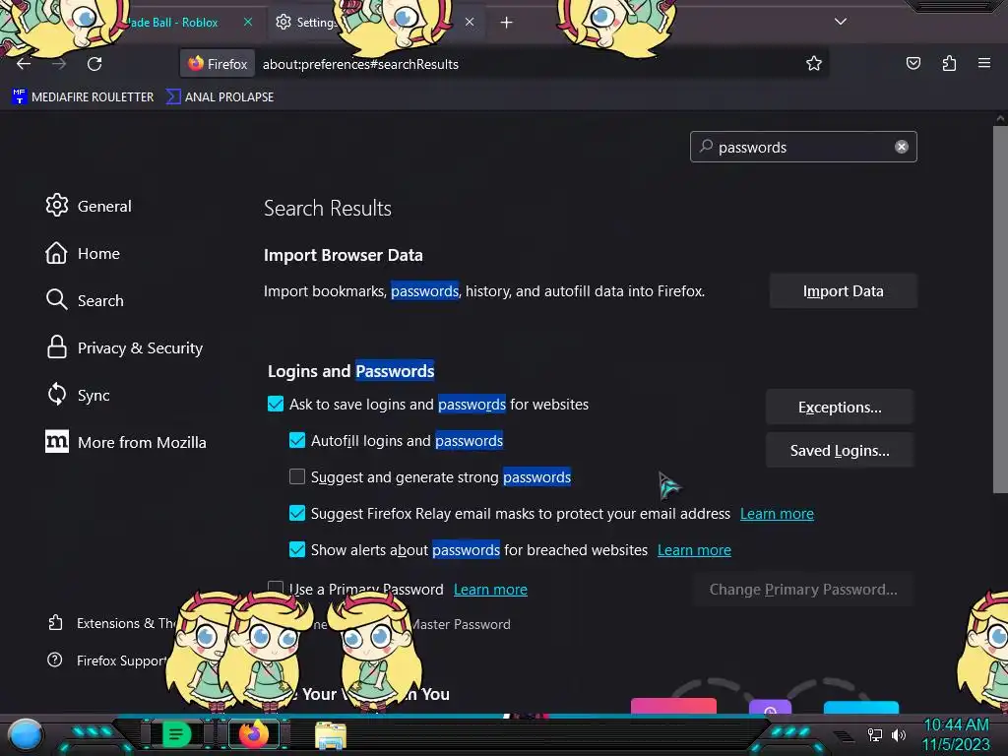
Task: Open the Sync settings category
Action: [x=78, y=395]
